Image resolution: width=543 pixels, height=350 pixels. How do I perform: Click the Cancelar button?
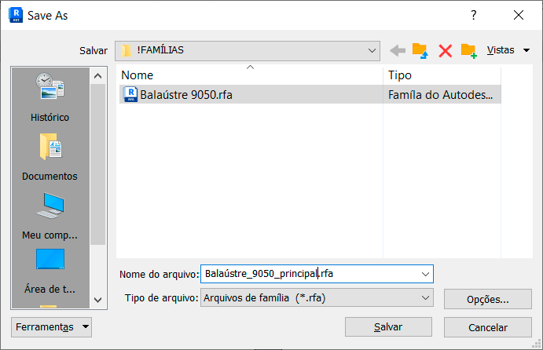[x=487, y=327]
